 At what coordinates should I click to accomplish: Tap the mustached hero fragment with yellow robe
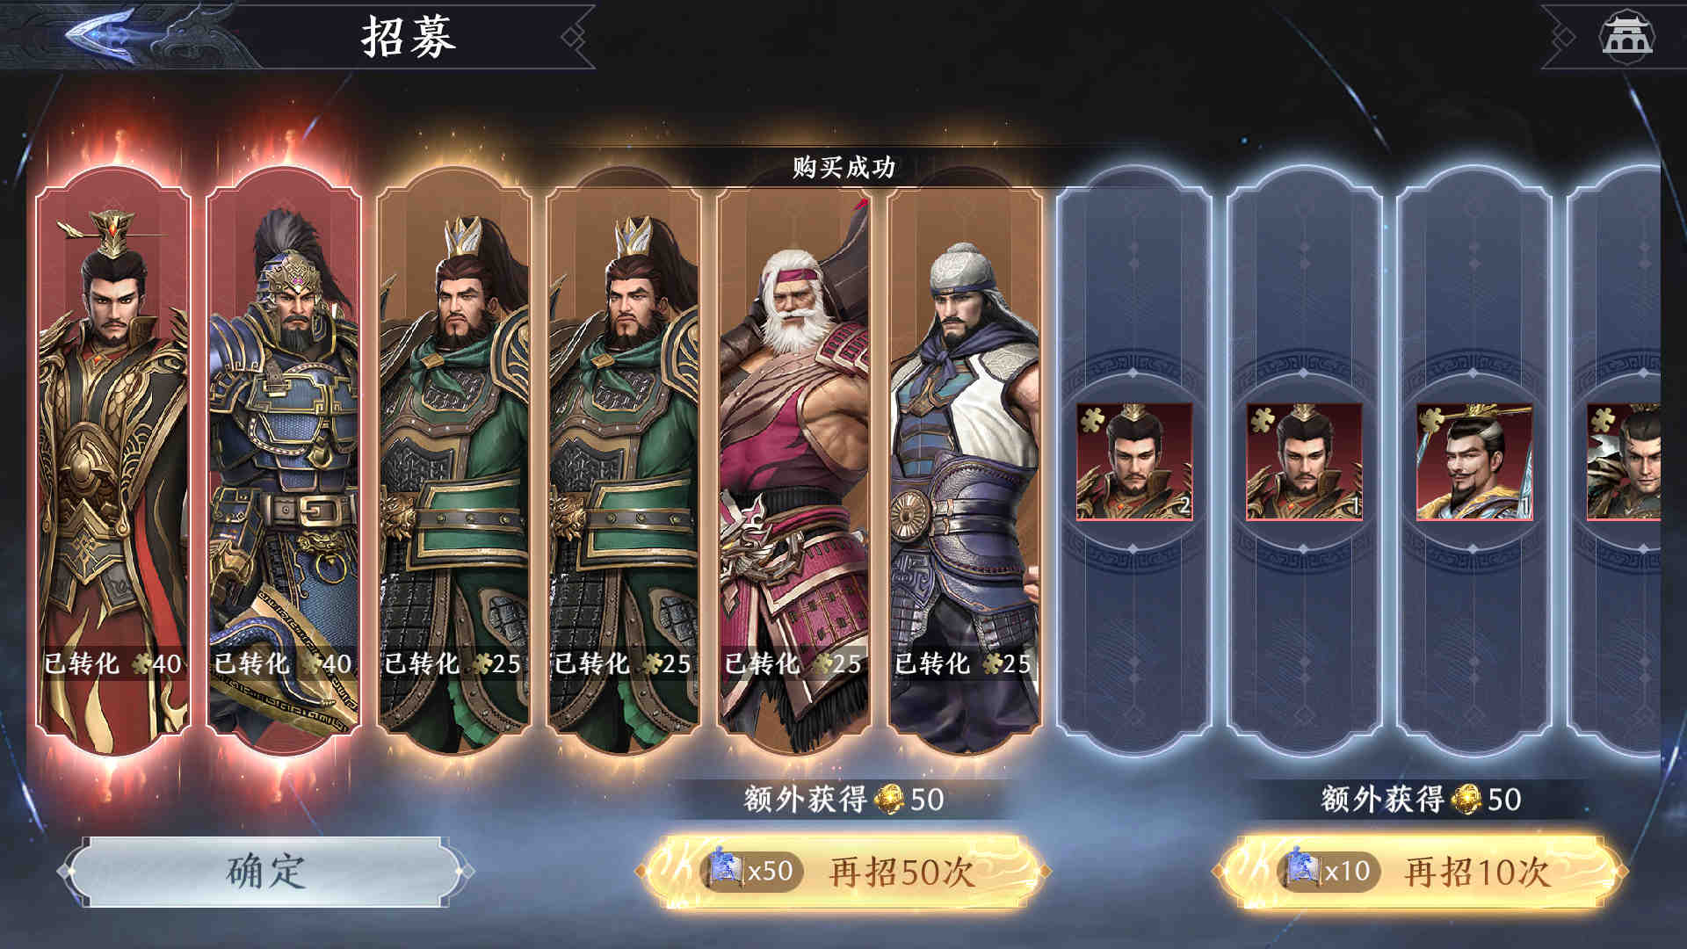(x=1474, y=462)
